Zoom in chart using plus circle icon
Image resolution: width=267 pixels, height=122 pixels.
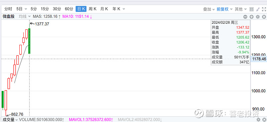[252, 17]
